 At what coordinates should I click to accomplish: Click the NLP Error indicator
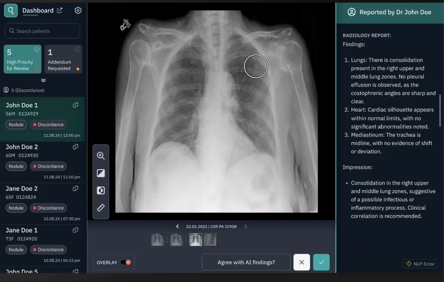420,263
